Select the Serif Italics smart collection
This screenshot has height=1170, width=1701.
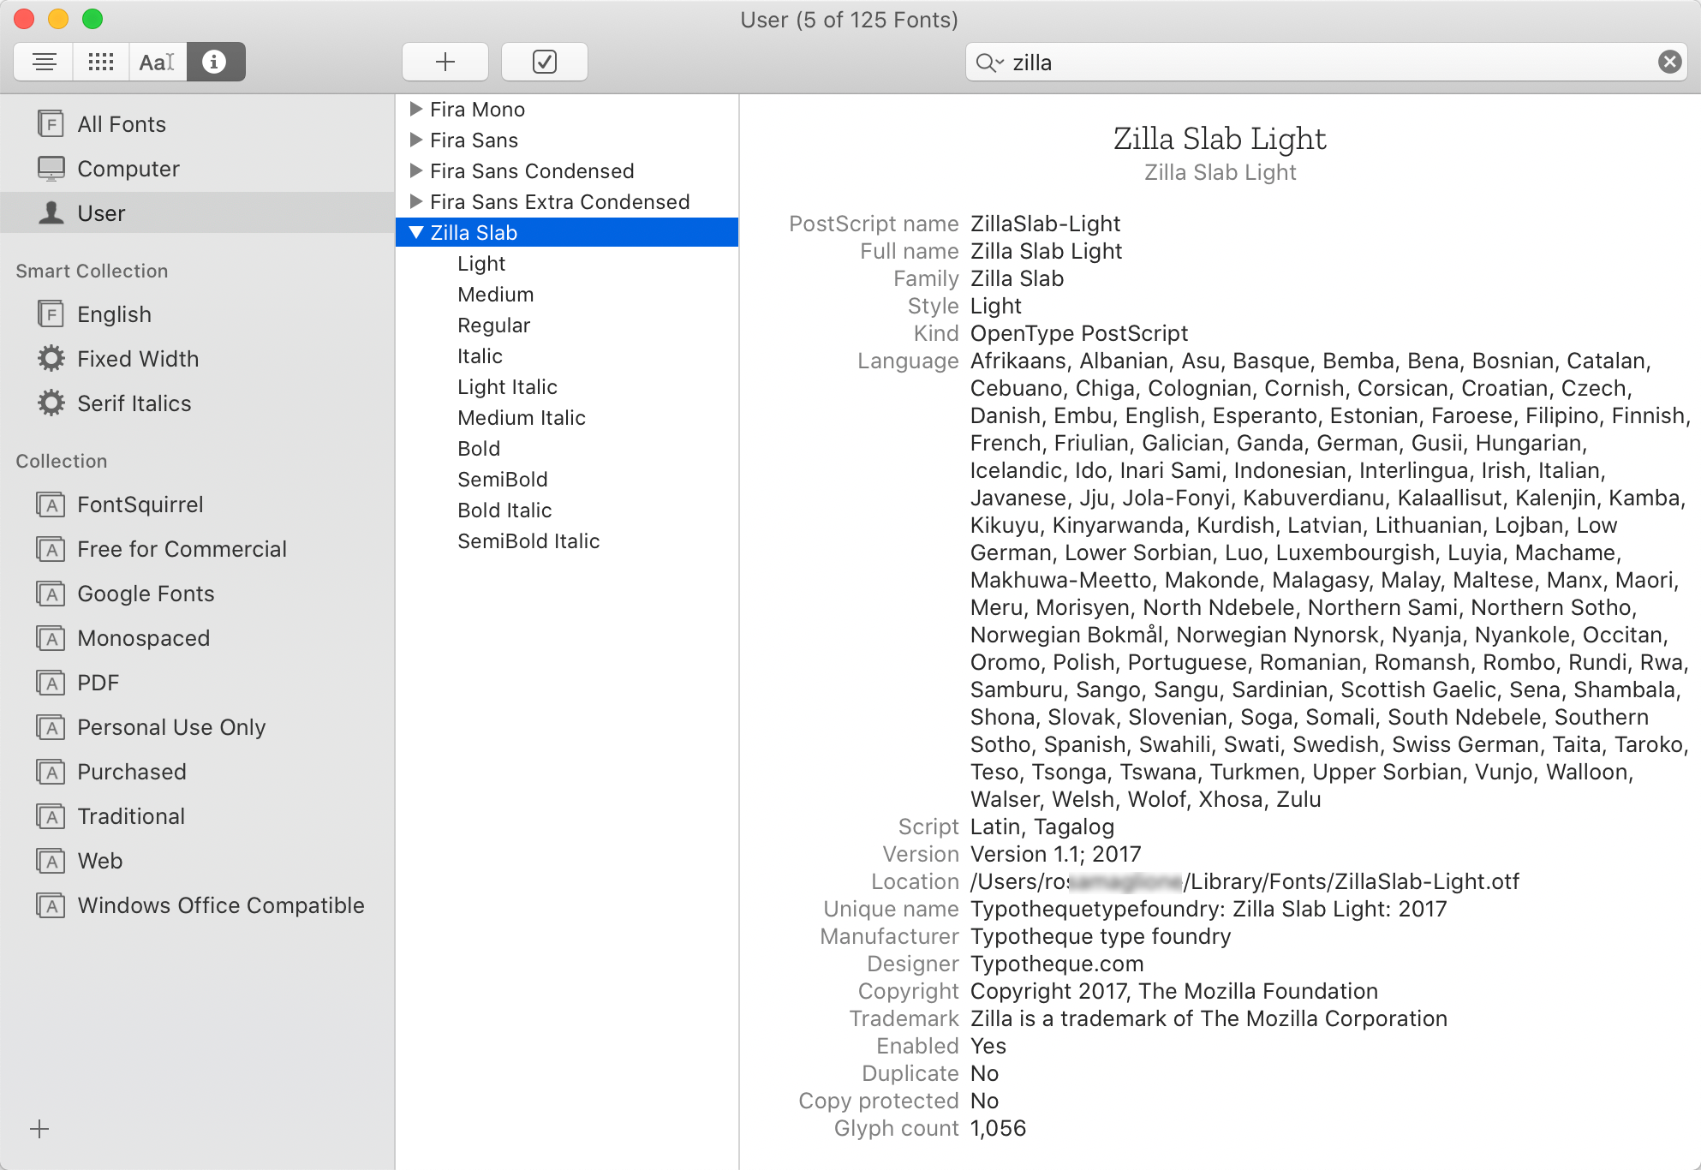[134, 403]
